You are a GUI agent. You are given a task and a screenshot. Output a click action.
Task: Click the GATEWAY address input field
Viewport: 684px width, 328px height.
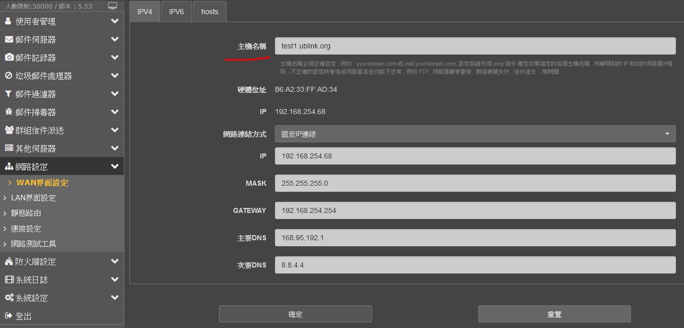(475, 210)
